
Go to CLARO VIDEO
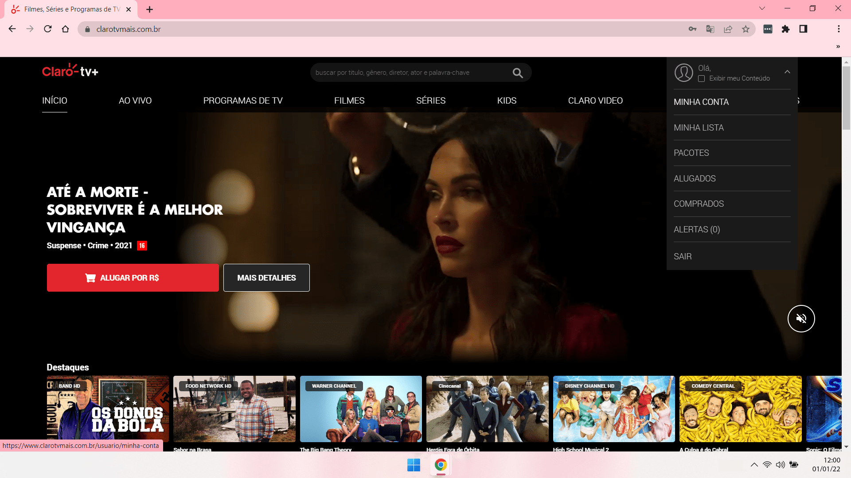pyautogui.click(x=595, y=101)
